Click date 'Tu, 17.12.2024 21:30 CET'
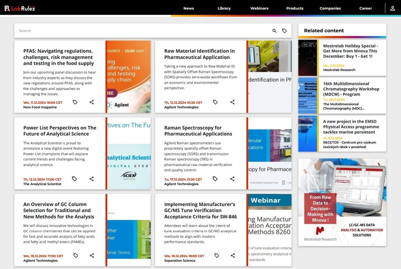The width and height of the screenshot is (401, 269). point(183,179)
